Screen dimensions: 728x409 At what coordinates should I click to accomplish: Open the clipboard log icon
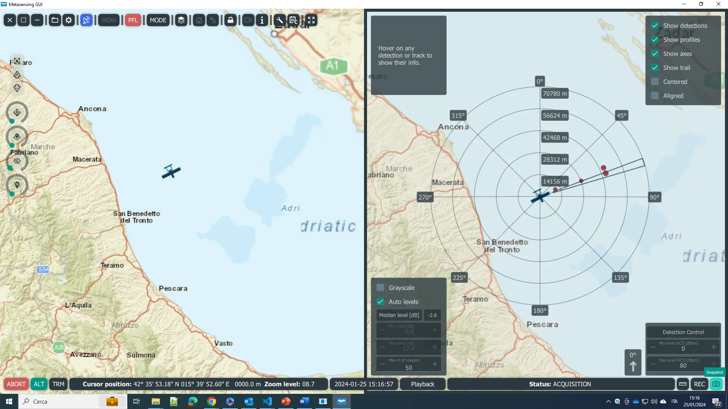click(293, 20)
